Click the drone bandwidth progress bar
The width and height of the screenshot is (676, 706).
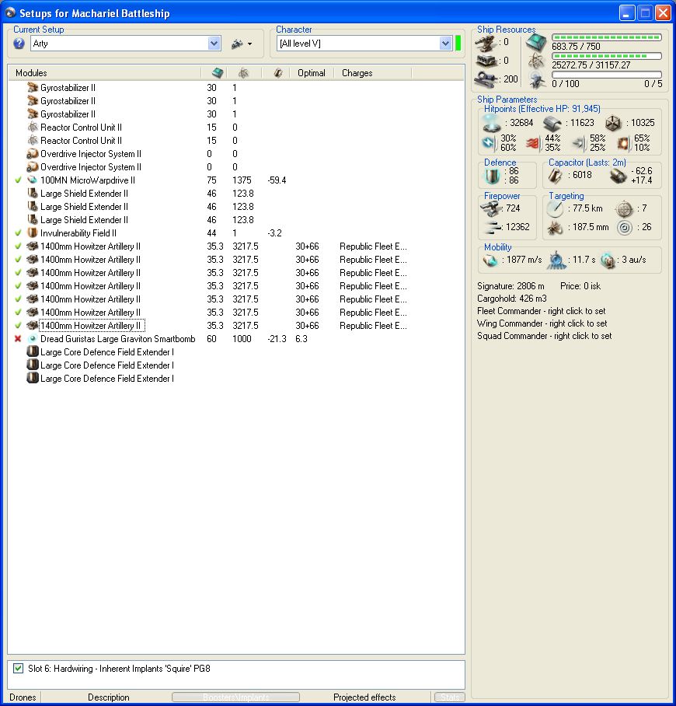pos(607,75)
